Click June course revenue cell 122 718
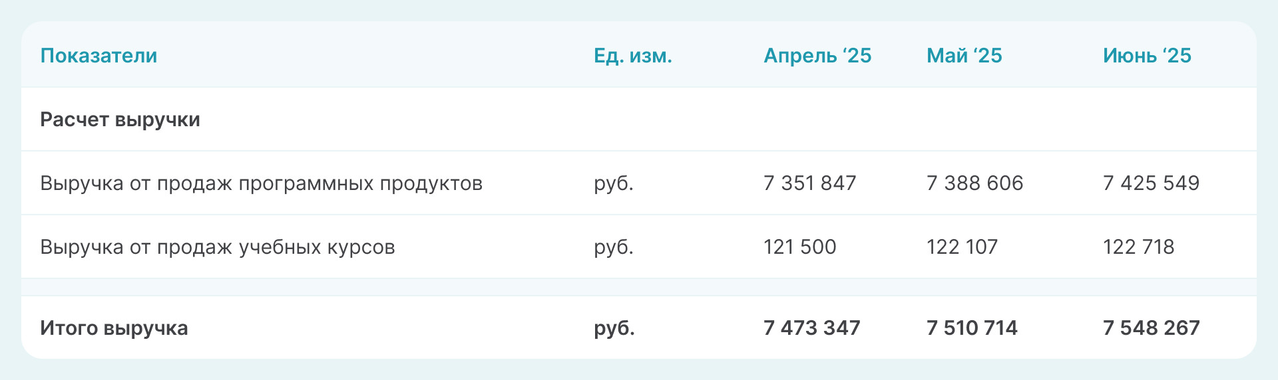This screenshot has width=1278, height=380. click(x=1138, y=247)
